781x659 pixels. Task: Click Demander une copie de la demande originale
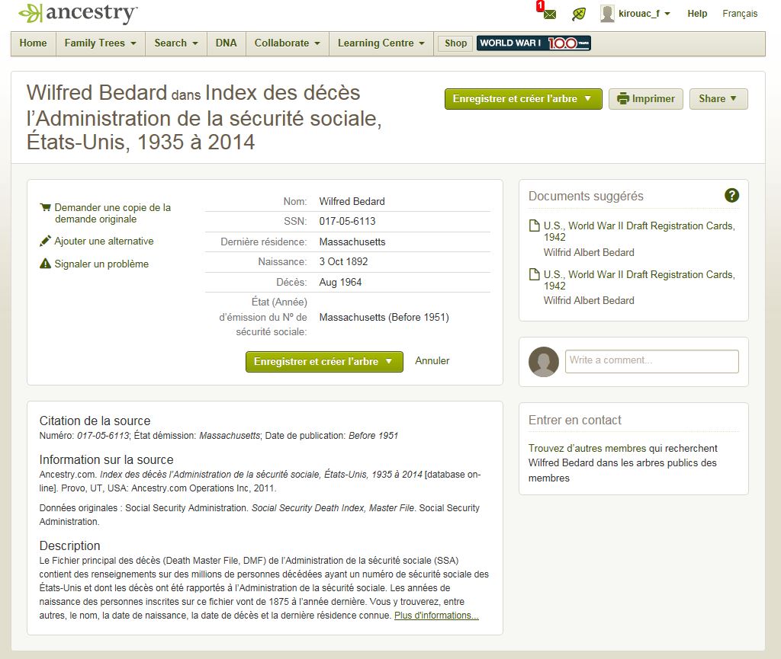[x=113, y=213]
